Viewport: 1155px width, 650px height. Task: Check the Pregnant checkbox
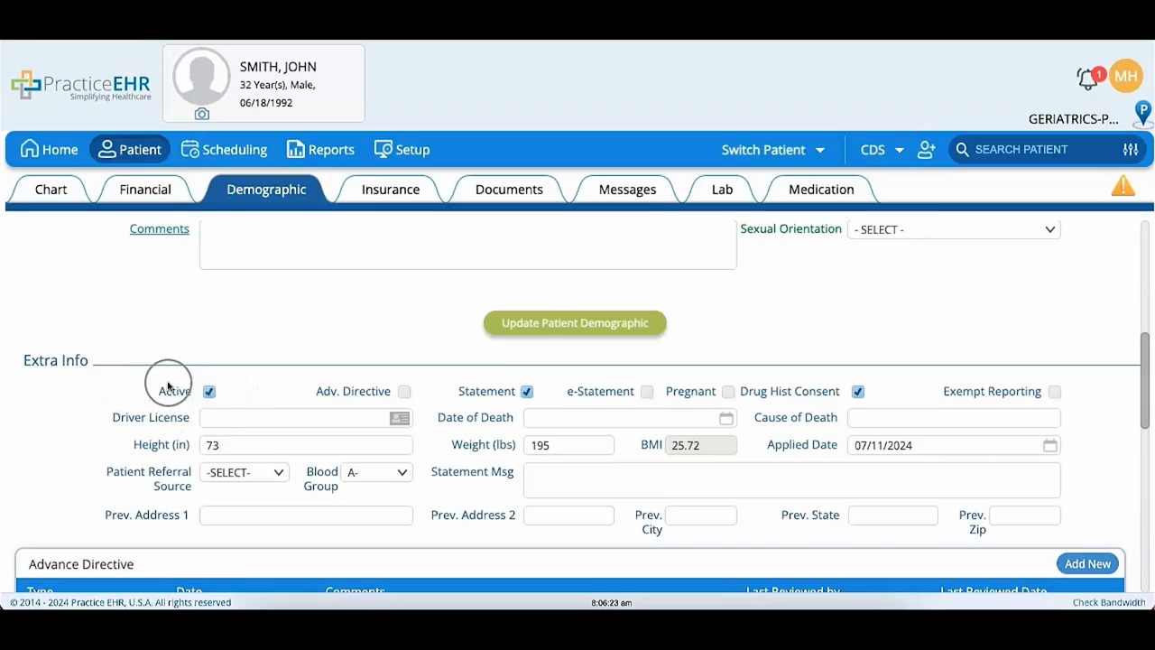tap(728, 392)
